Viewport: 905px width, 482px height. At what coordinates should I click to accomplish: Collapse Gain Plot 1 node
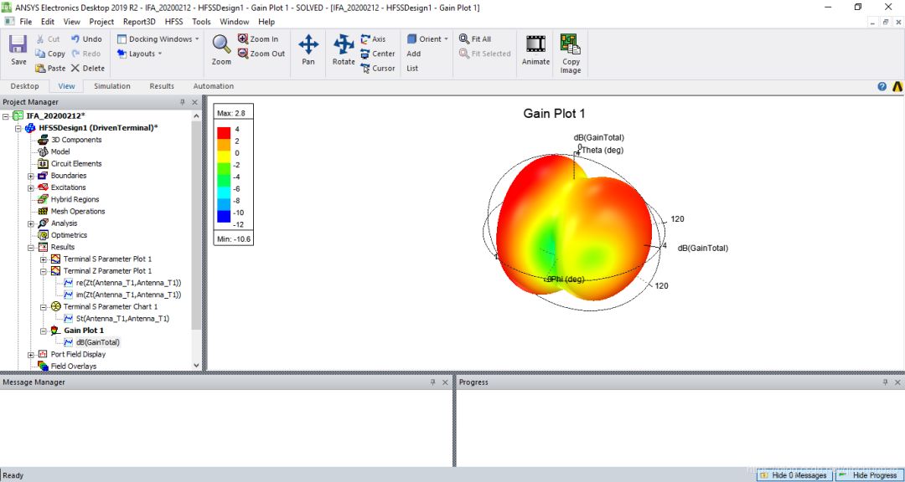[44, 331]
